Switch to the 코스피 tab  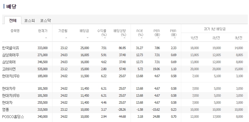pos(30,21)
